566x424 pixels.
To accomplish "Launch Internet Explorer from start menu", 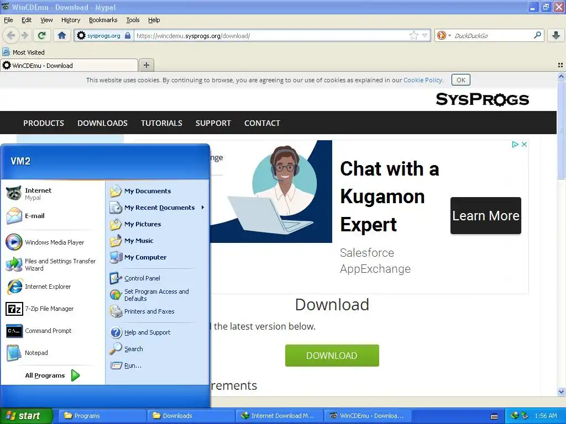I will coord(53,287).
